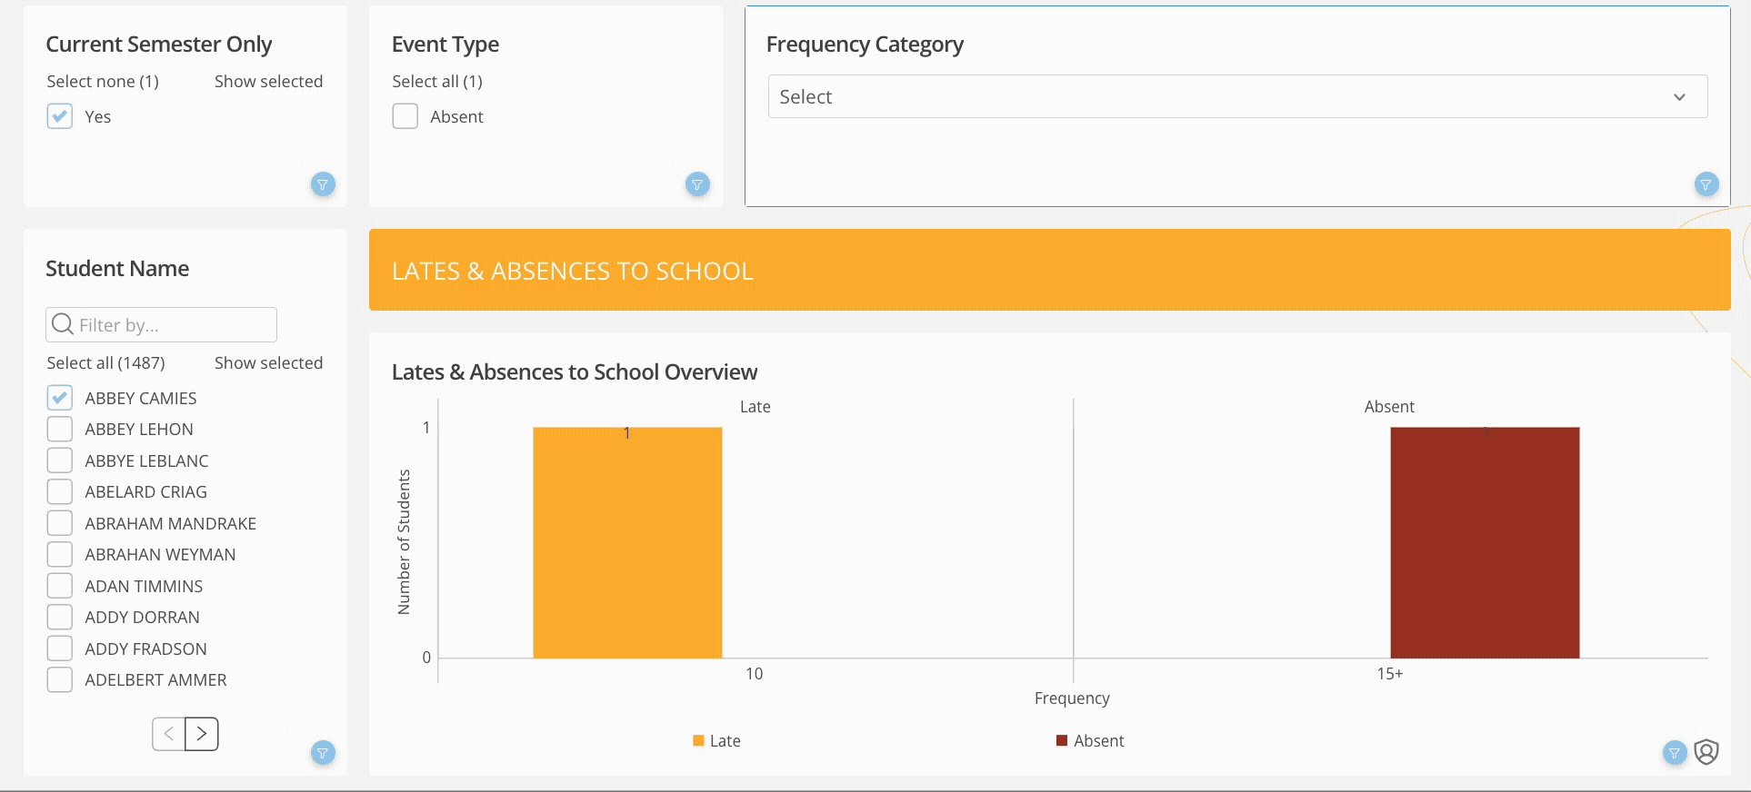Click filter icon in Student Name panel

(323, 752)
